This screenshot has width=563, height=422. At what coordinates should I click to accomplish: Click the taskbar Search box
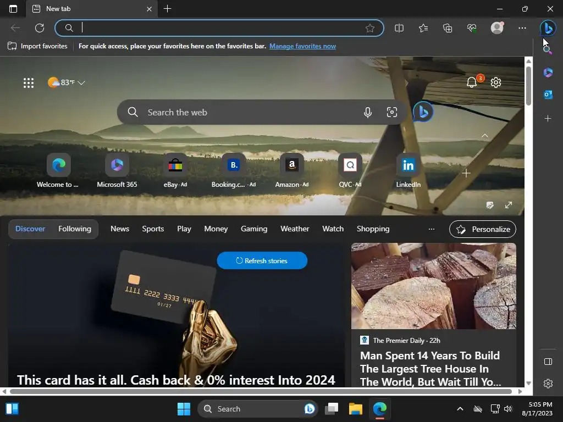(x=257, y=409)
